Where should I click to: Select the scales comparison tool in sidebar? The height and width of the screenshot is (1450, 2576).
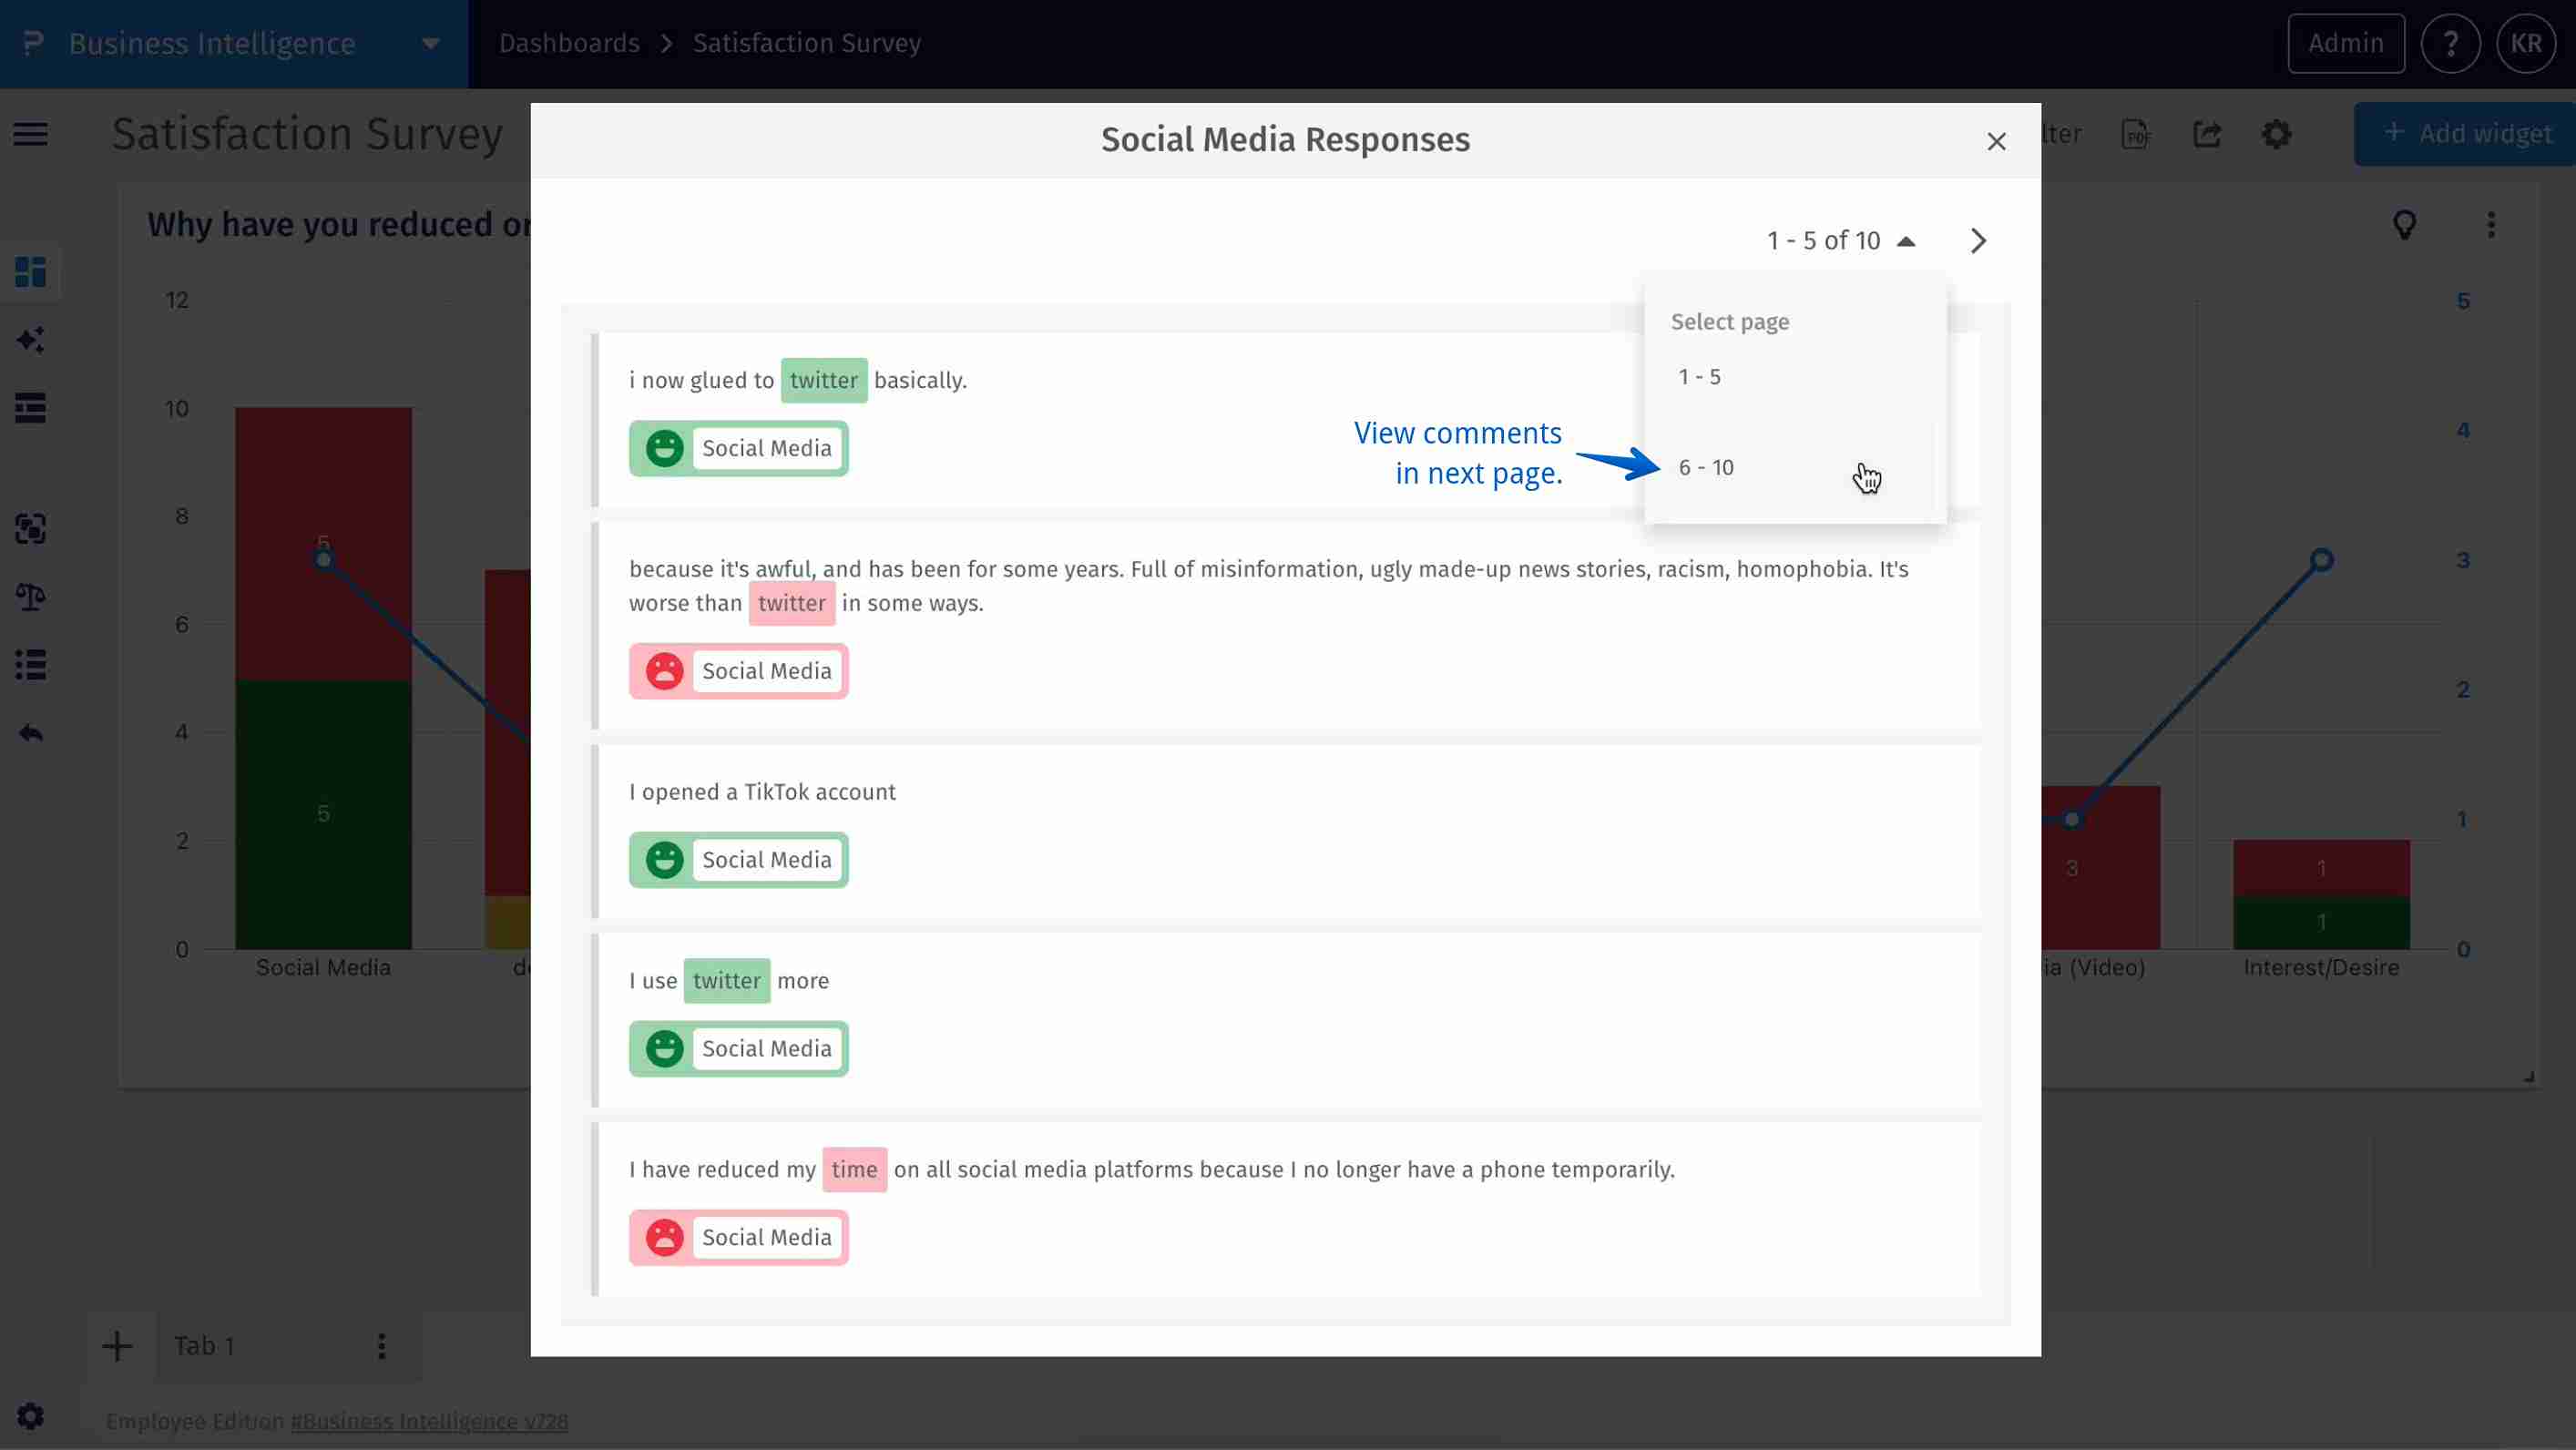30,597
